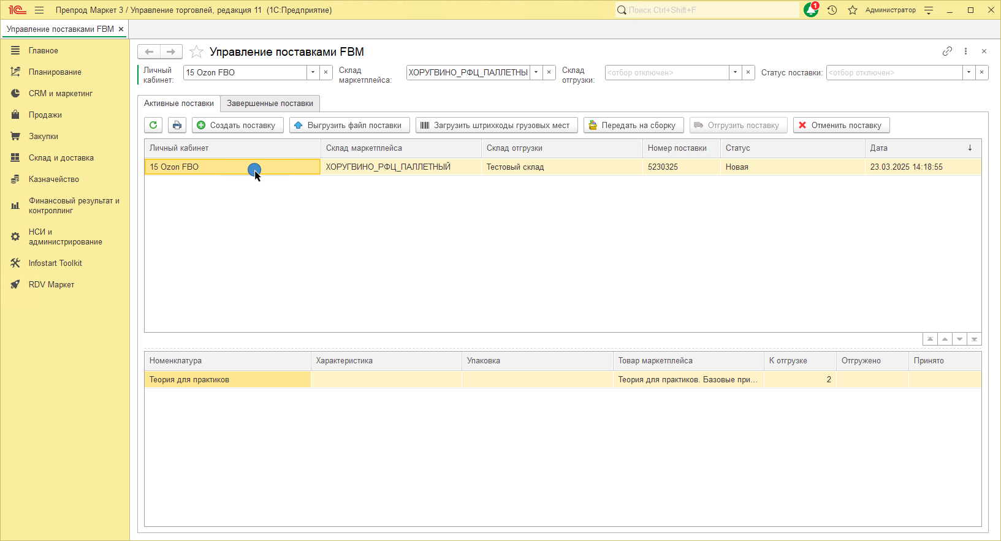Open notifications bell icon
Image resolution: width=1001 pixels, height=541 pixels.
pos(811,10)
